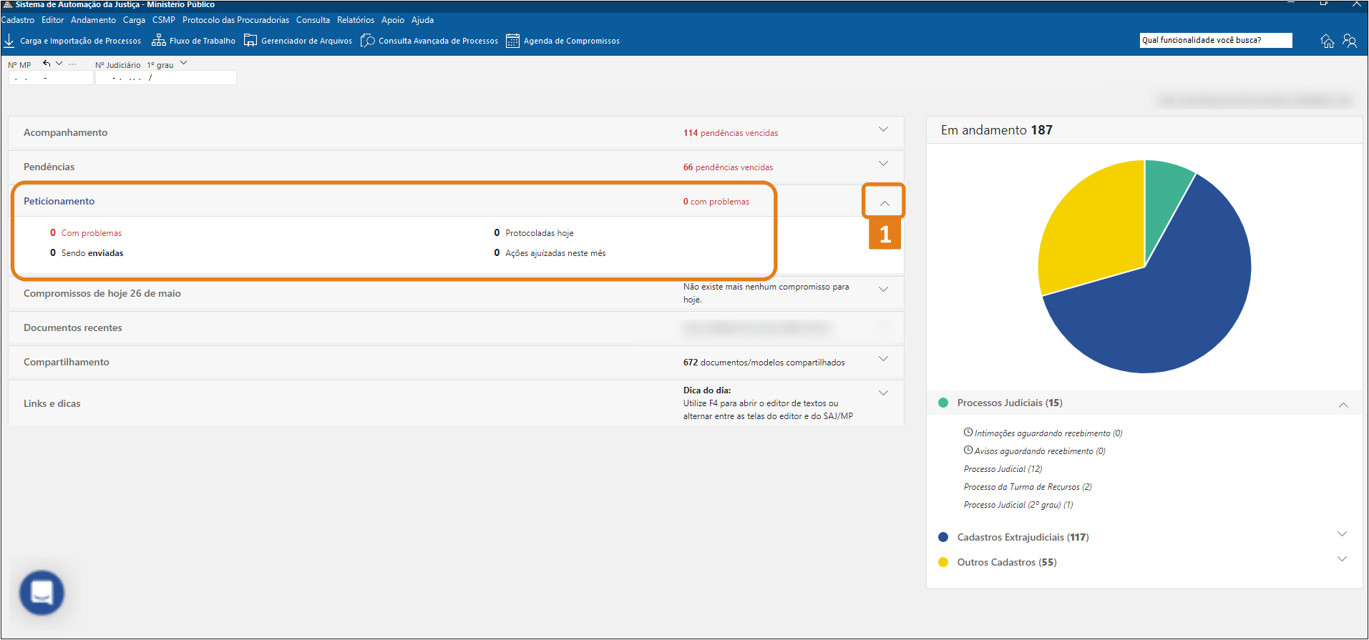This screenshot has height=640, width=1369.
Task: Open Processo da Turma de Recursos (2)
Action: (1028, 487)
